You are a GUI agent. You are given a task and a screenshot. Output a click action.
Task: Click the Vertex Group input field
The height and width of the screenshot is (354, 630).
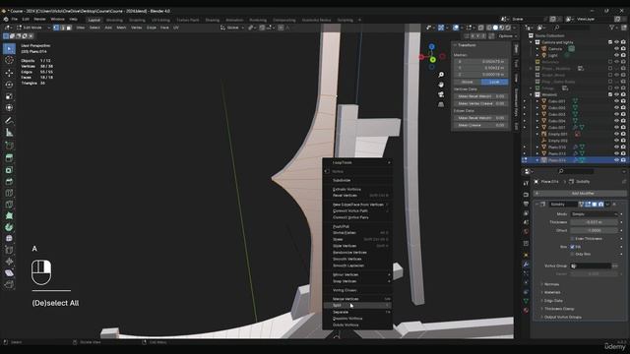tap(591, 266)
